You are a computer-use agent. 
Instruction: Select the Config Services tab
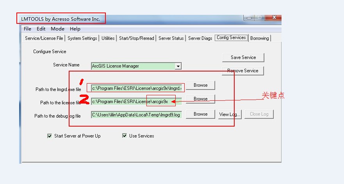[231, 38]
